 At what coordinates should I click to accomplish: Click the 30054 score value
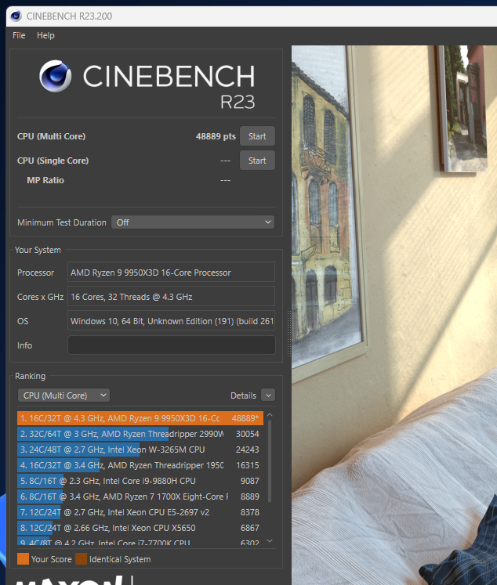247,434
